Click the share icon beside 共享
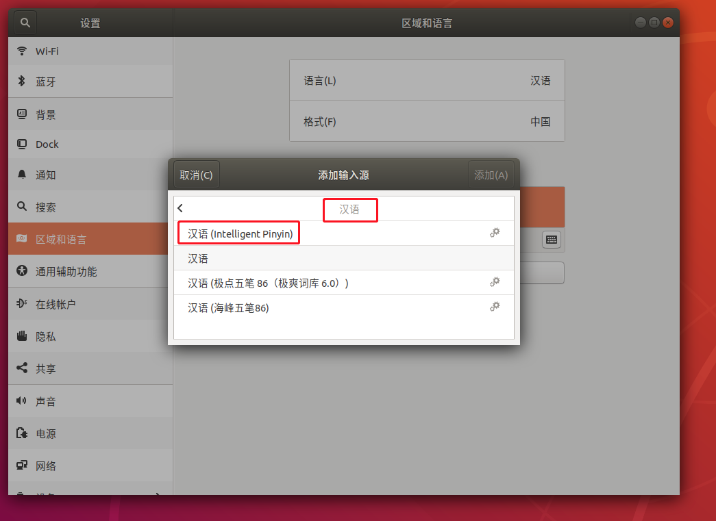The image size is (716, 521). tap(21, 368)
